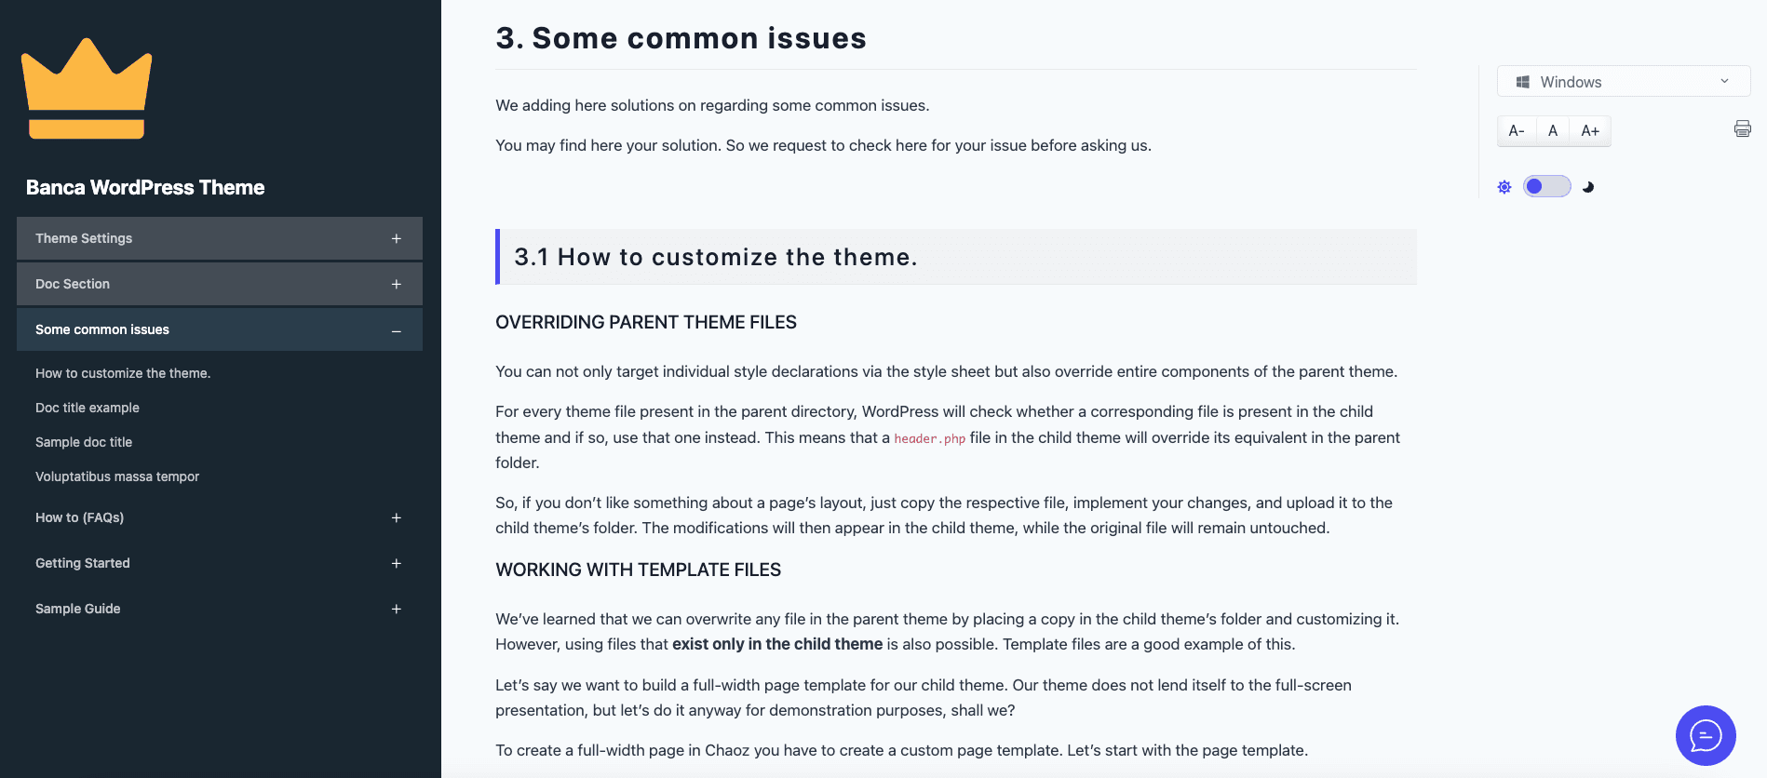Click the sun light-mode icon
Viewport: 1767px width, 778px height.
point(1504,187)
